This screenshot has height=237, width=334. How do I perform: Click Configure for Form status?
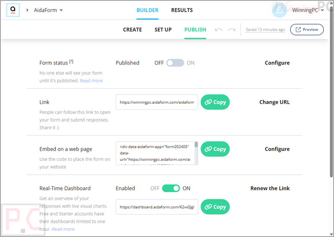click(277, 63)
